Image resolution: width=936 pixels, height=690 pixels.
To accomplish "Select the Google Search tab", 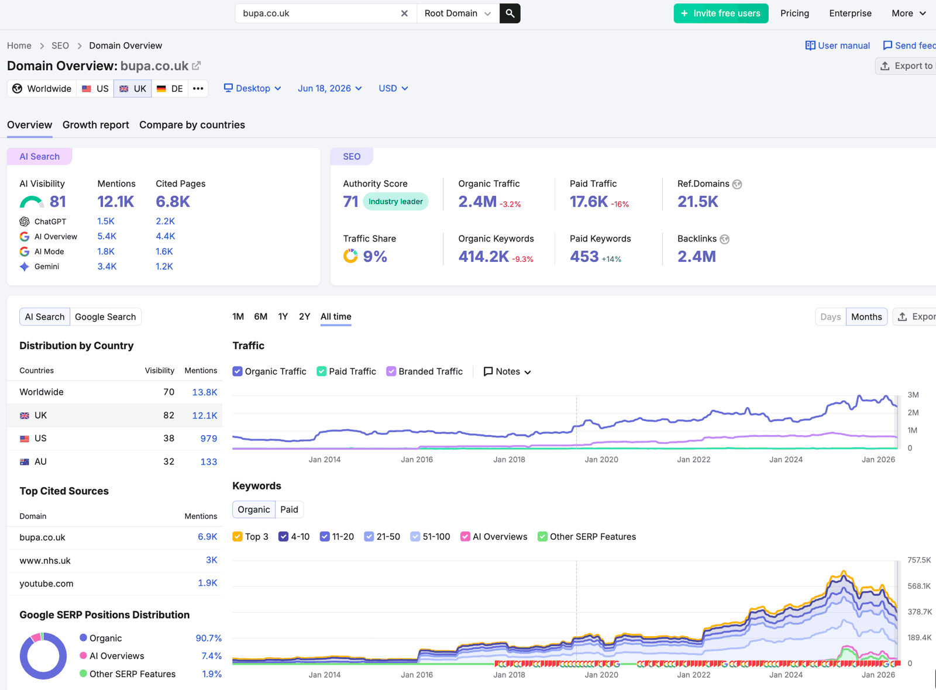I will [x=105, y=317].
